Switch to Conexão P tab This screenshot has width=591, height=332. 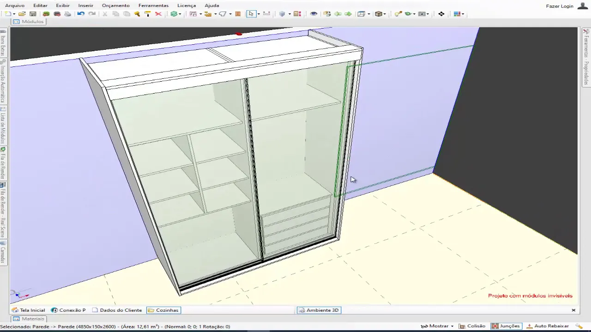(x=68, y=310)
